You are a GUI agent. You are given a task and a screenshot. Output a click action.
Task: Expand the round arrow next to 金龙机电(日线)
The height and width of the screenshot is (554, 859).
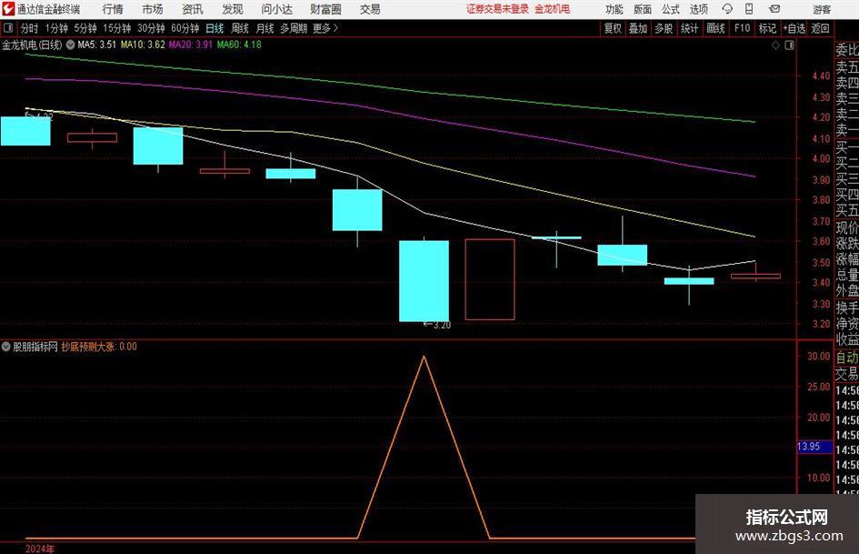(x=70, y=45)
